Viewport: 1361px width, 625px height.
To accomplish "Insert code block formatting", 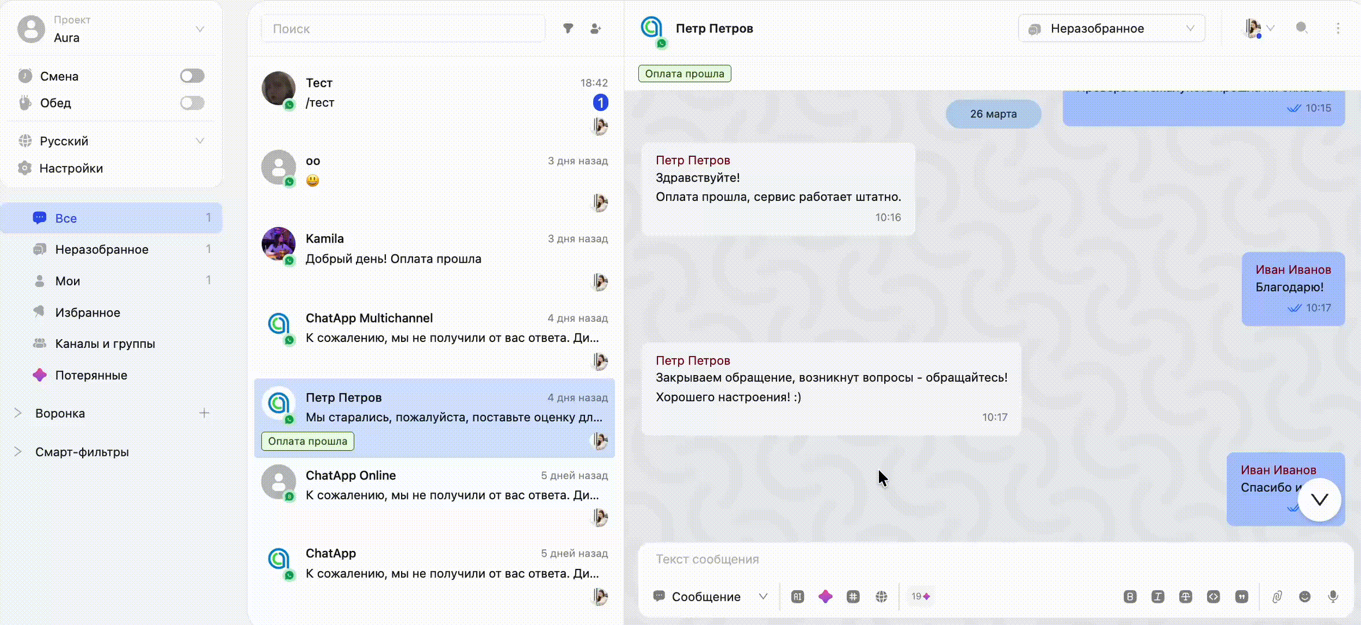I will 1213,597.
